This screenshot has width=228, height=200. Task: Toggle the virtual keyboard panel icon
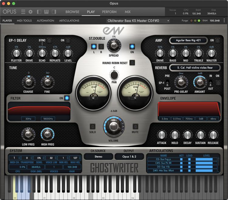click(x=47, y=12)
